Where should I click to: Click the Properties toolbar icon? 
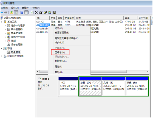pyautogui.click(x=41, y=12)
